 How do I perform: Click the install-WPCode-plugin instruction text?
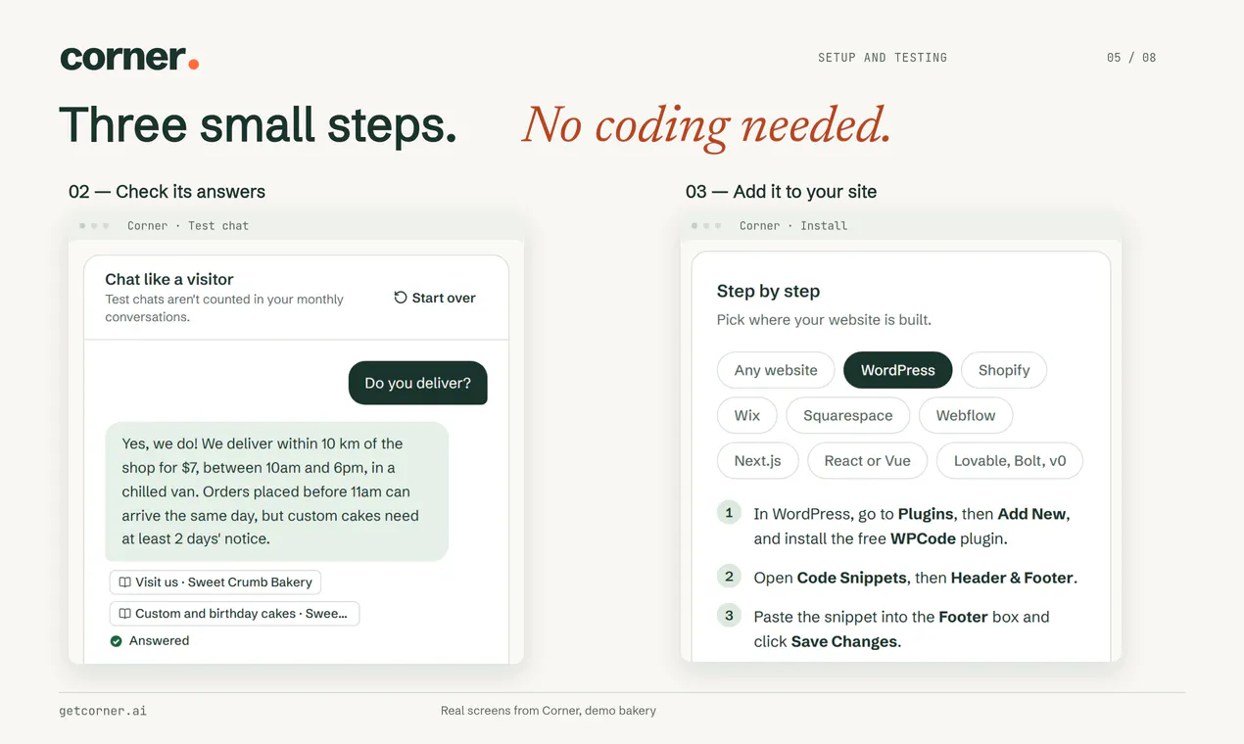tap(912, 526)
